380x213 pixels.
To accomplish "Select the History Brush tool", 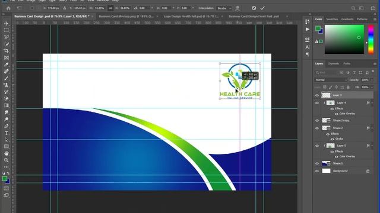I will pos(7,92).
